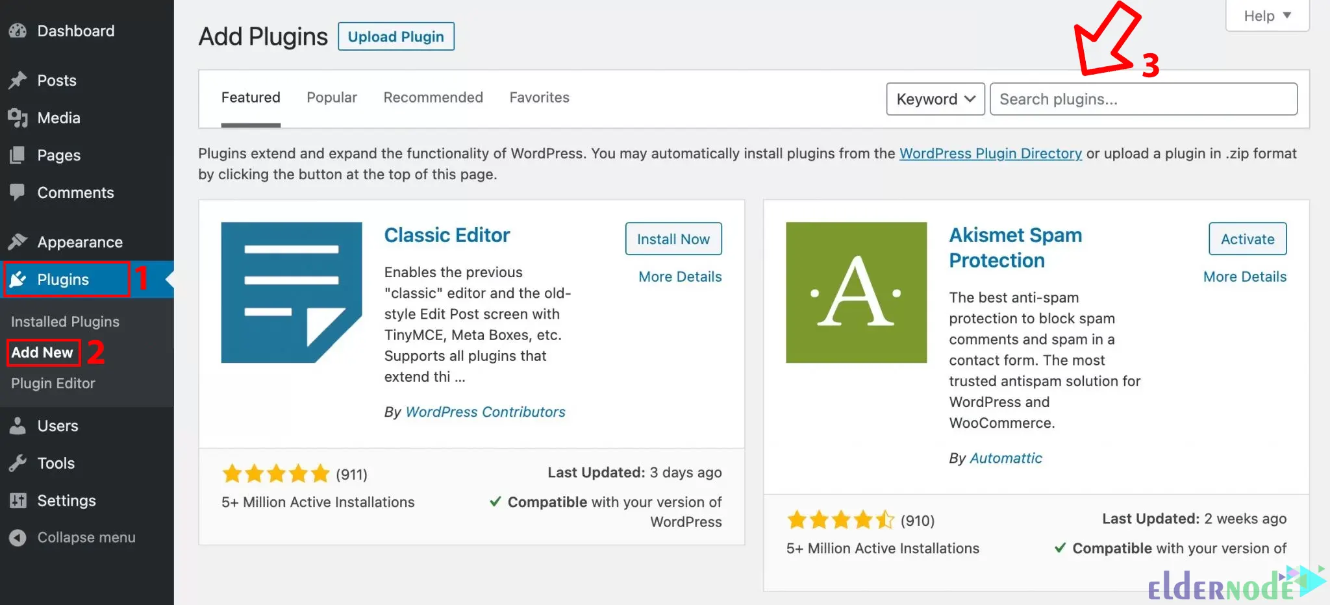Image resolution: width=1330 pixels, height=605 pixels.
Task: Open More Details for Classic Editor
Action: point(680,277)
